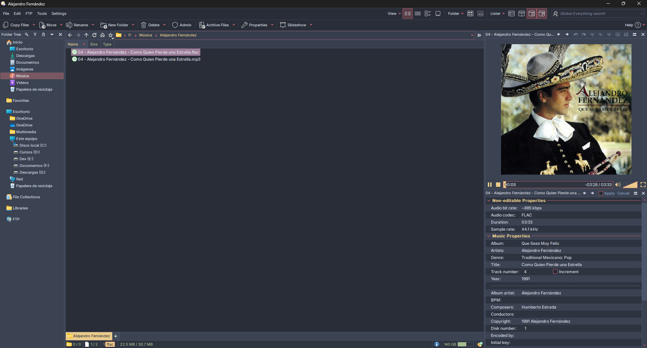This screenshot has width=647, height=348.
Task: Tick the Increment checkbox beside Track number
Action: 555,272
